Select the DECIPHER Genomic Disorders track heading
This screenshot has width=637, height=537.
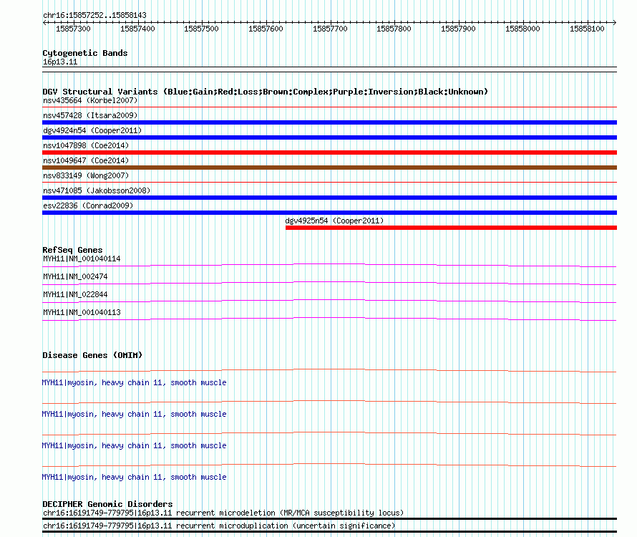pyautogui.click(x=107, y=505)
